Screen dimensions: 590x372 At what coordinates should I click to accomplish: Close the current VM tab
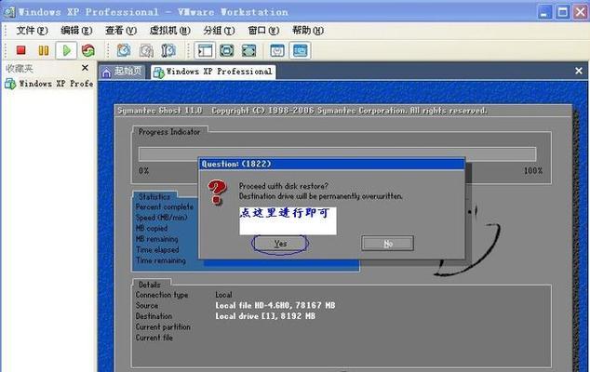click(x=579, y=71)
